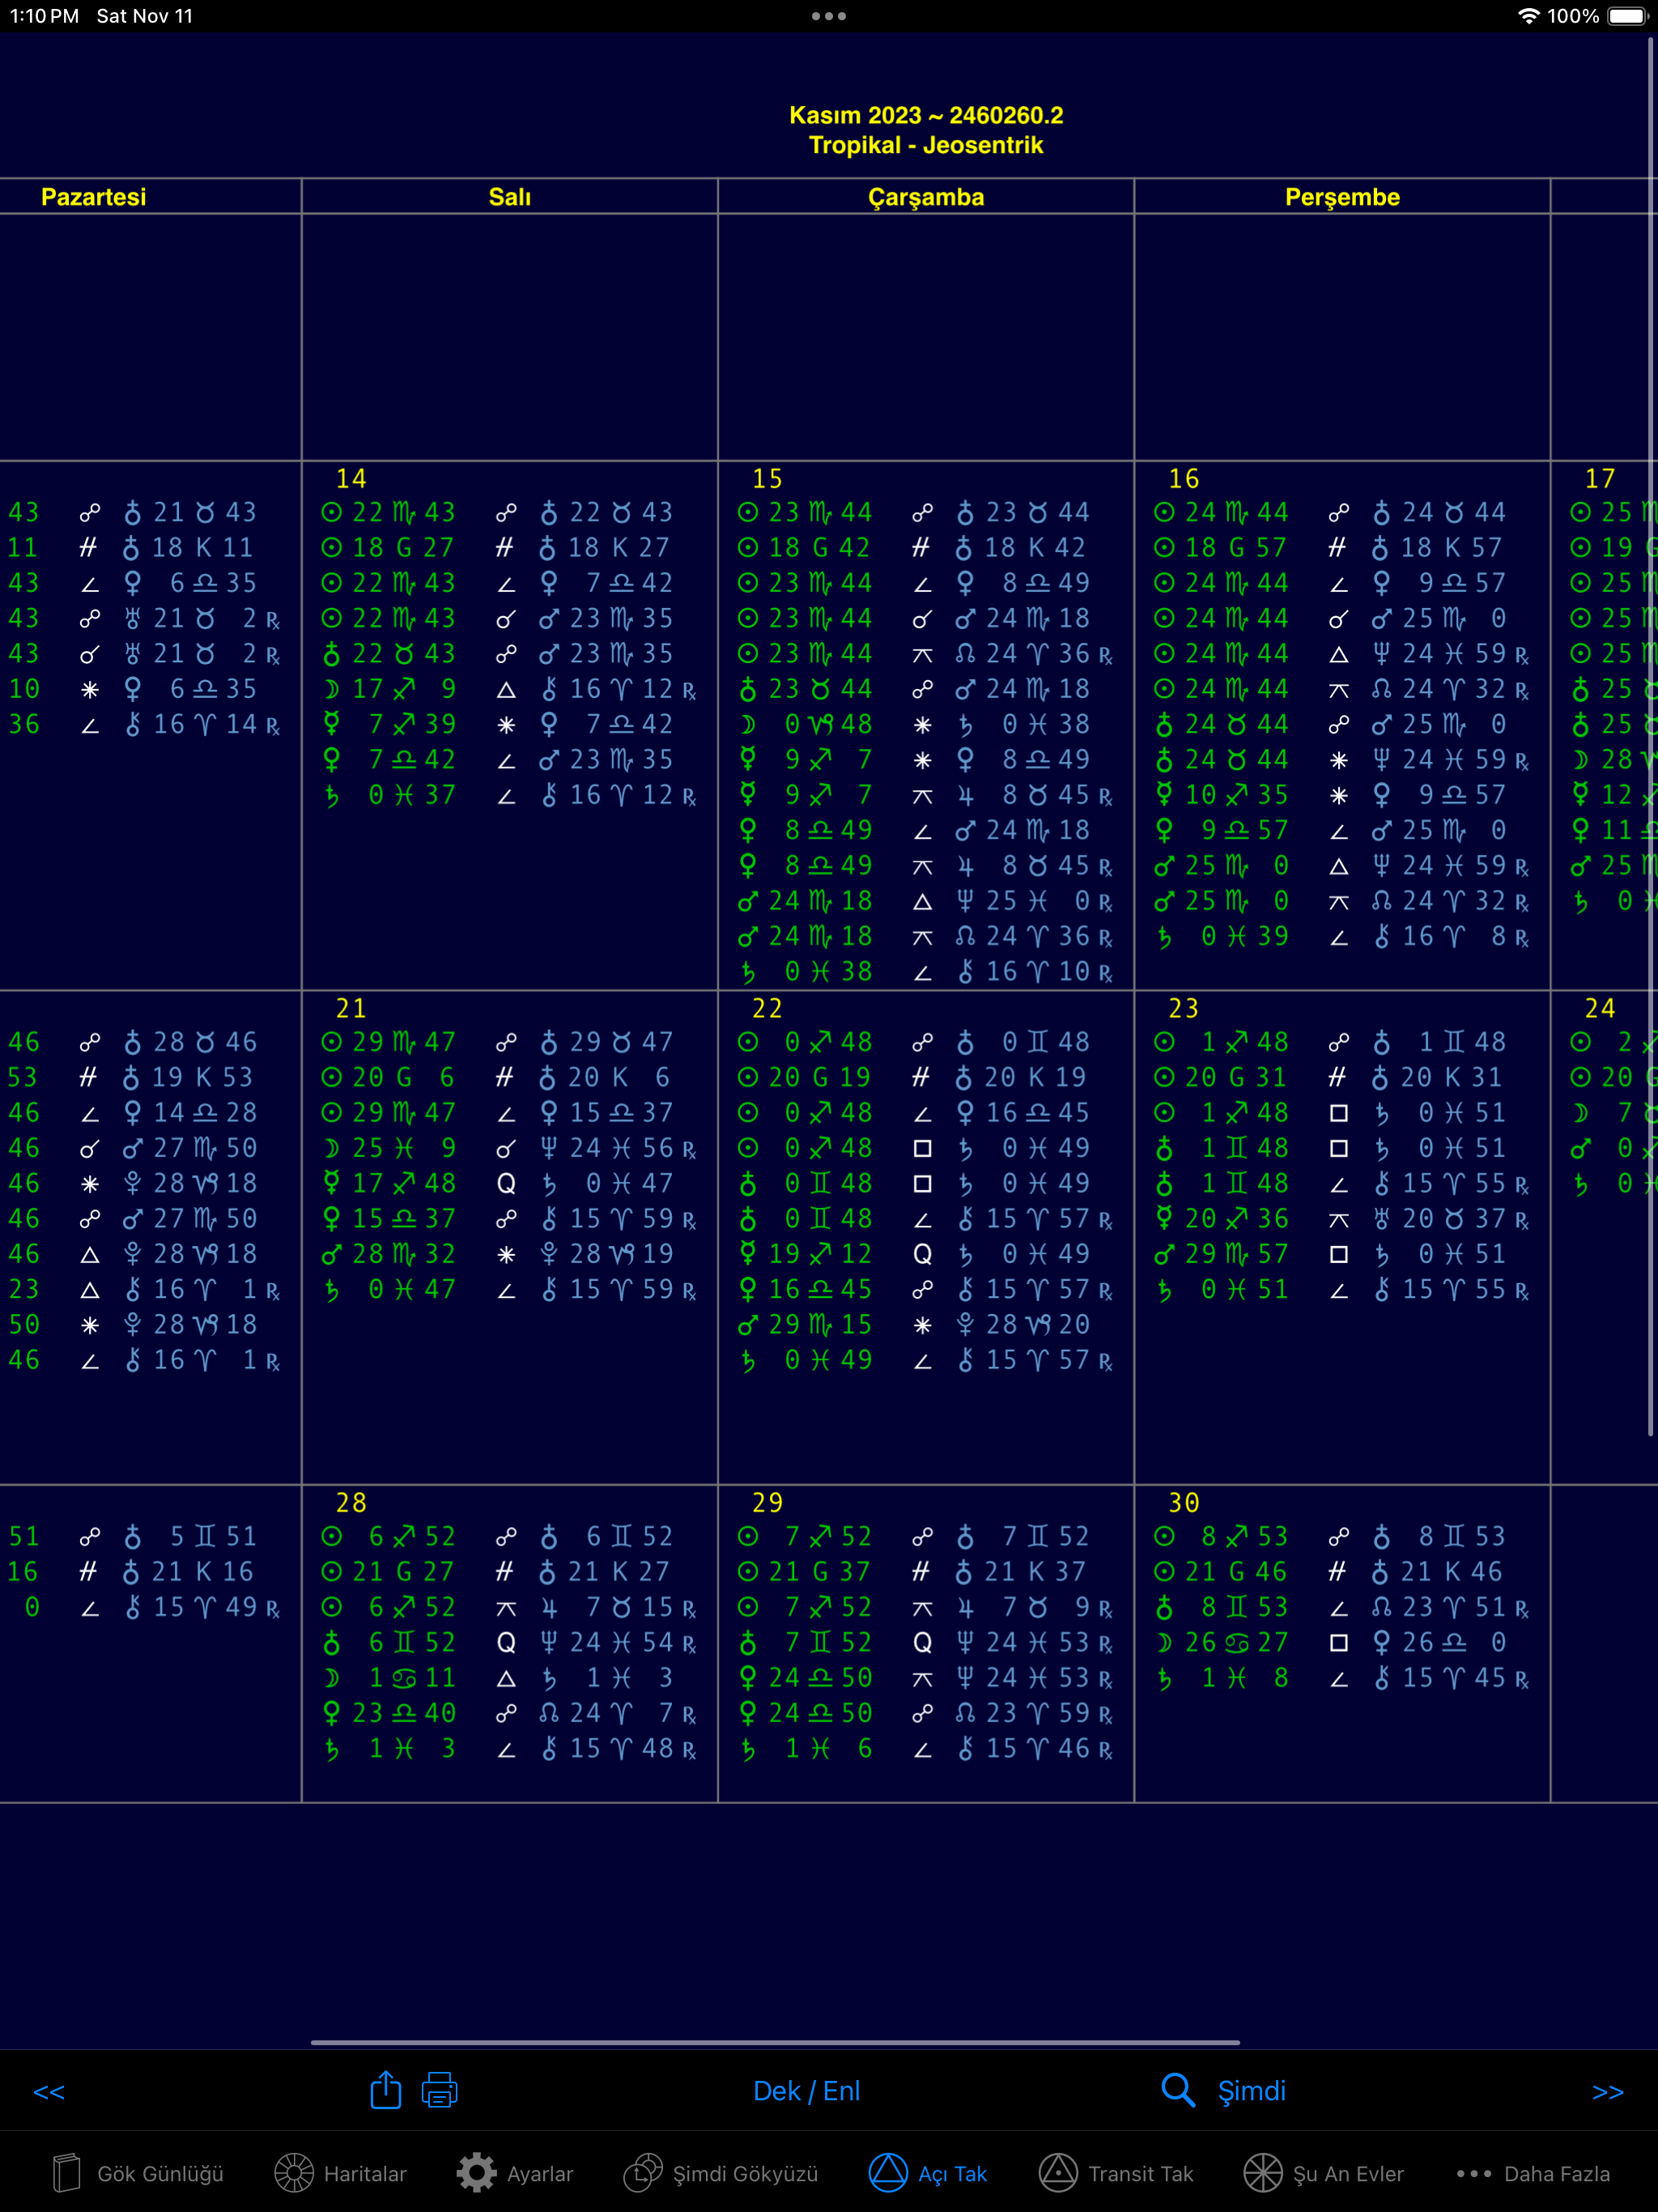This screenshot has height=2212, width=1658.
Task: Select day 16 in the calendar
Action: coord(1184,478)
